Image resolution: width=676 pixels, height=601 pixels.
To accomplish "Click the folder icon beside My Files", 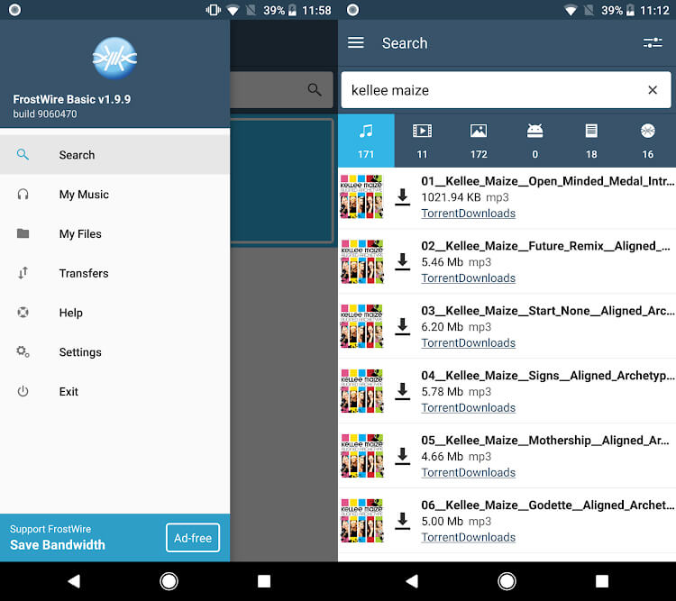I will point(23,233).
